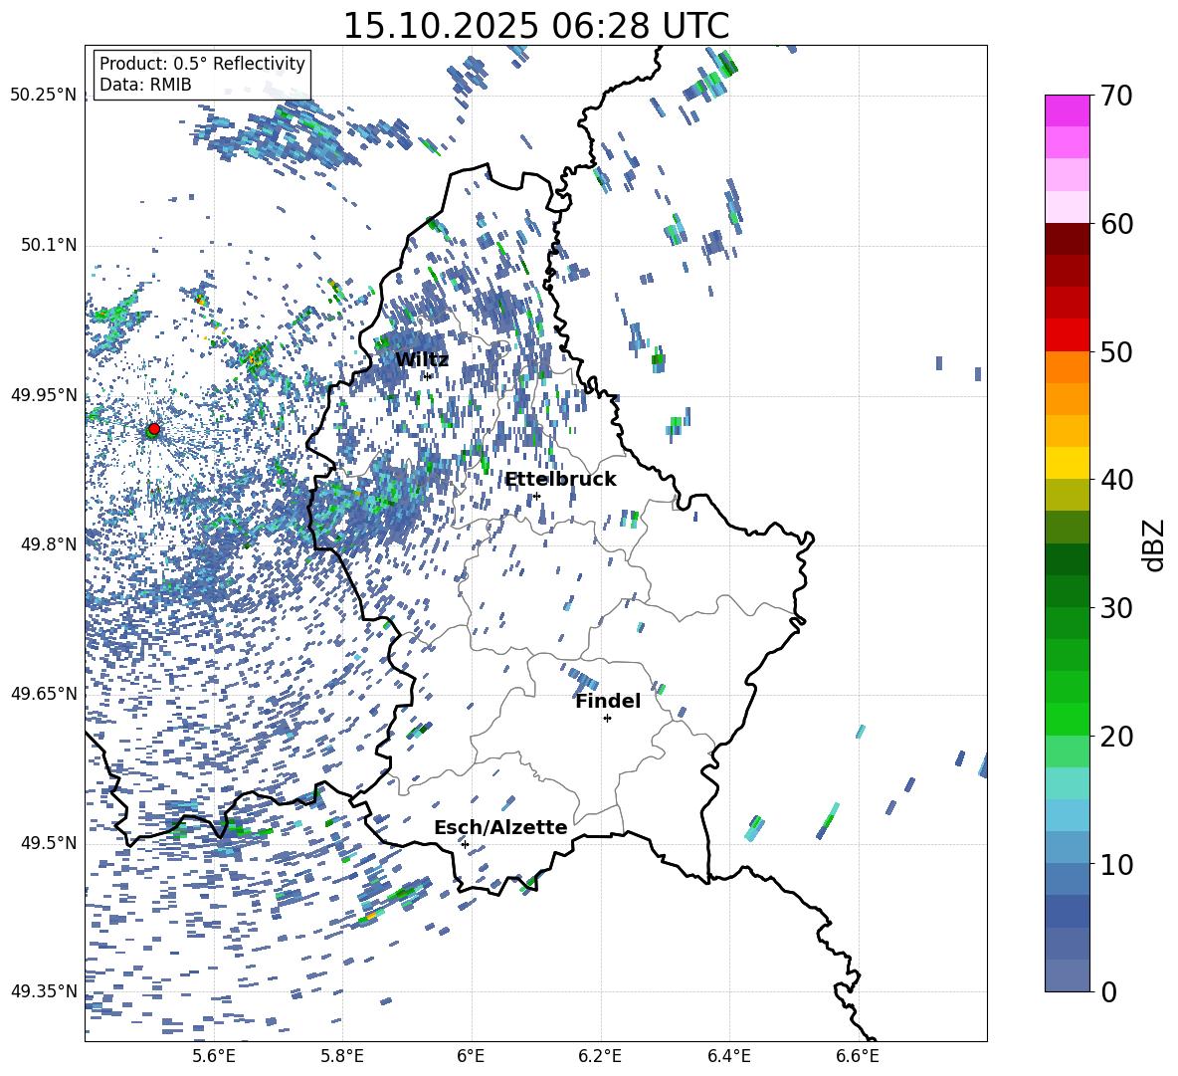This screenshot has width=1178, height=1076.
Task: Click the 20 tick on colorbar
Action: [x=1116, y=736]
